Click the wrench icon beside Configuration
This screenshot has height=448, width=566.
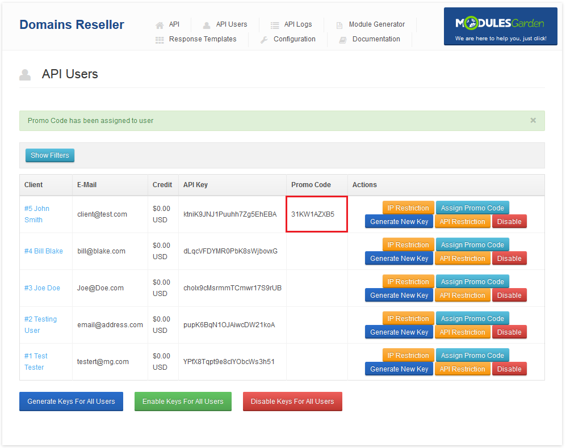pyautogui.click(x=264, y=40)
